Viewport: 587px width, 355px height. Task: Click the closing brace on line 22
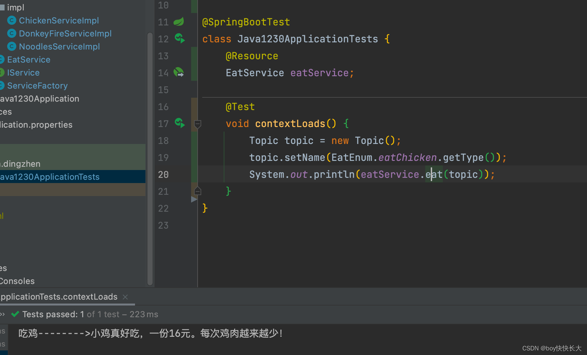205,208
